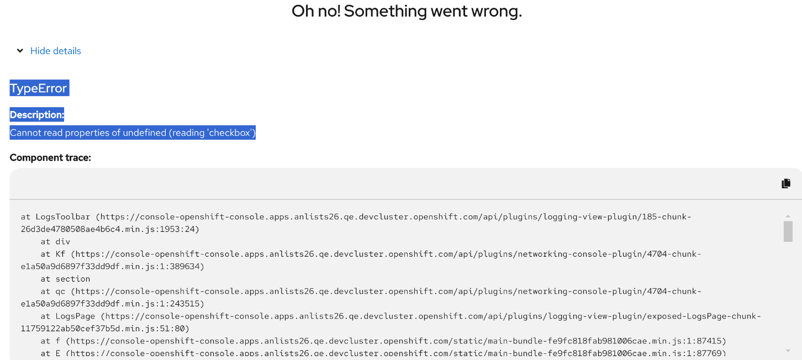Viewport: 802px width, 360px height.
Task: Click the 'Oh no! Something went wrong.' heading
Action: 407,11
